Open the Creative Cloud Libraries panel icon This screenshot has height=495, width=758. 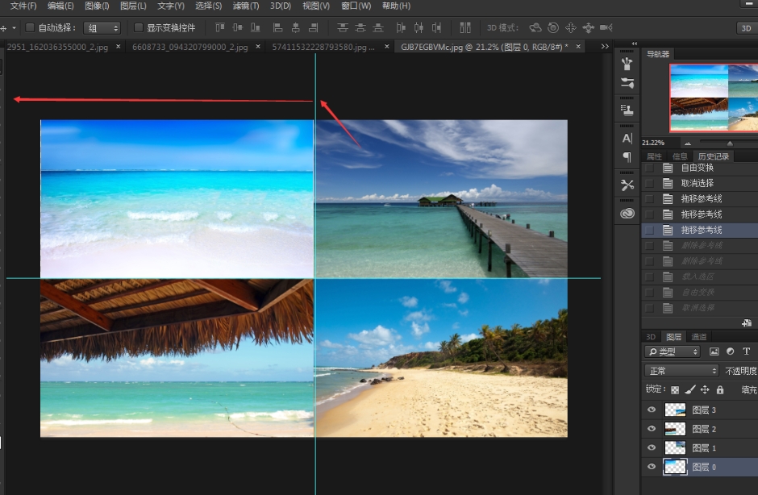627,213
